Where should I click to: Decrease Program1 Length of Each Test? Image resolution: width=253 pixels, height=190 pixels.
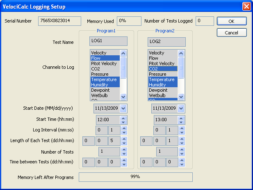[x=124, y=143]
